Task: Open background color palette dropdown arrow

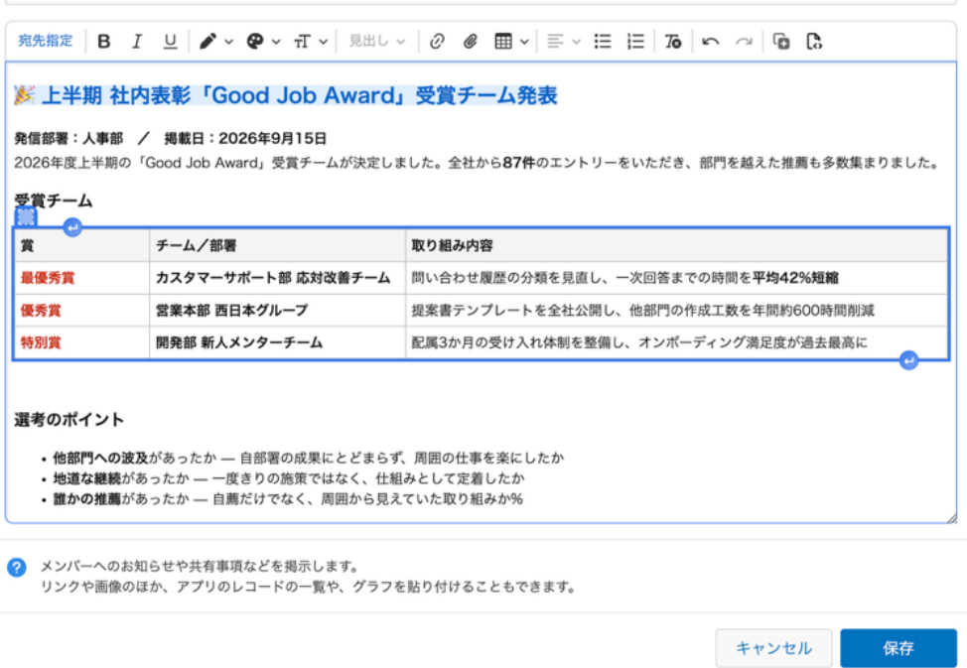Action: [276, 42]
